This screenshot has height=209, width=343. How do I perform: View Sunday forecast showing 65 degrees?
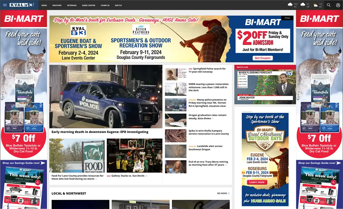(318, 5)
